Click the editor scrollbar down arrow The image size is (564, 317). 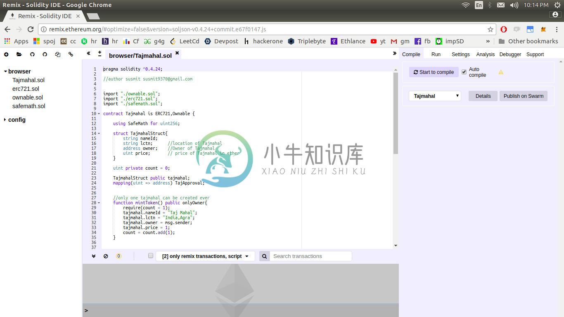(x=396, y=246)
